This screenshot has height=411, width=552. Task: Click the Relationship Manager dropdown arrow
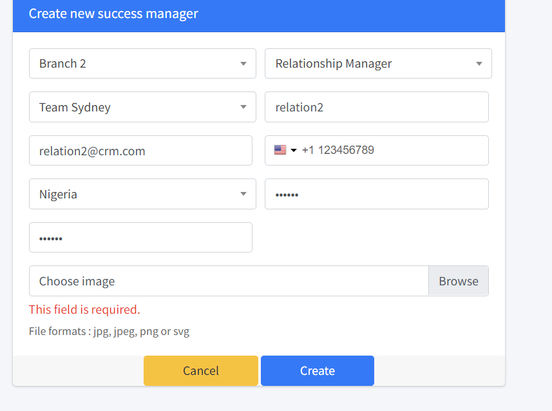coord(479,64)
